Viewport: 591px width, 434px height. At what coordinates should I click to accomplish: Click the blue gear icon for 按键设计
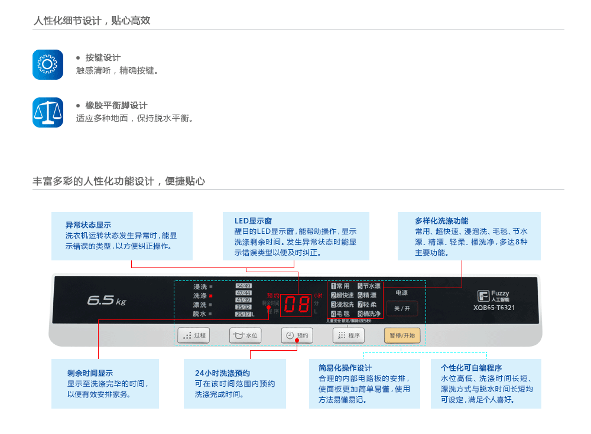pos(47,64)
